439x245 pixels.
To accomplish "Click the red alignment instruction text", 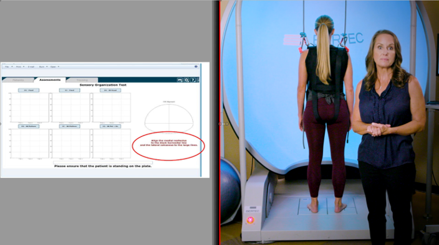I will click(x=168, y=143).
